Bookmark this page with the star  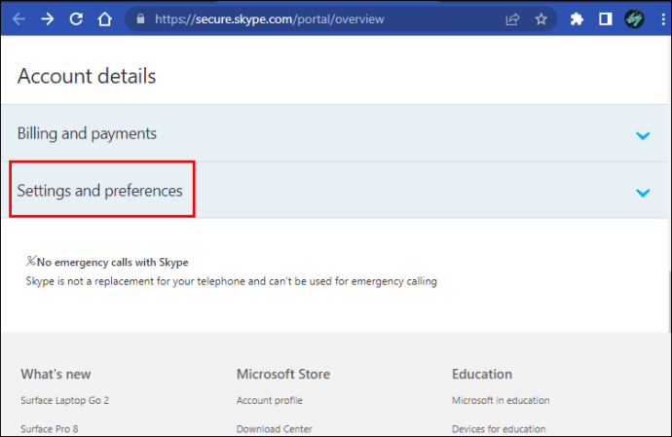(541, 18)
